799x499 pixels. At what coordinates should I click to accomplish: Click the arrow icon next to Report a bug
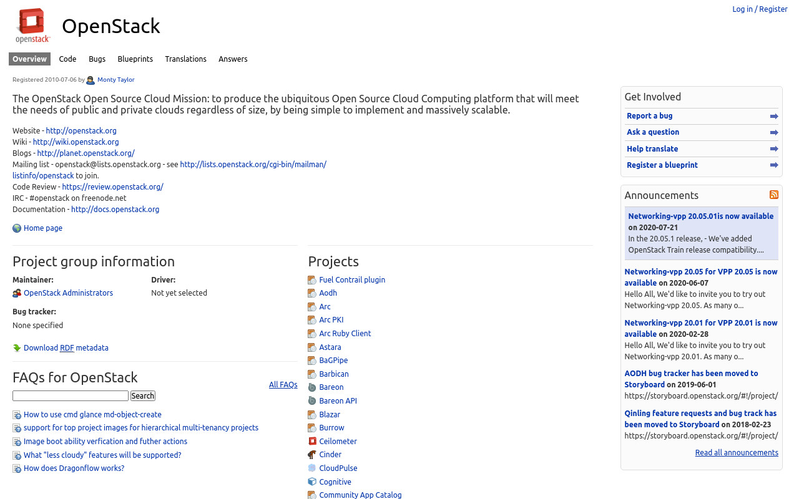point(774,116)
